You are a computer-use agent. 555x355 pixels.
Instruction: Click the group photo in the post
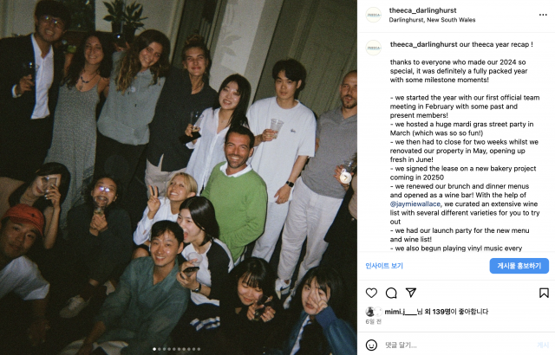179,177
